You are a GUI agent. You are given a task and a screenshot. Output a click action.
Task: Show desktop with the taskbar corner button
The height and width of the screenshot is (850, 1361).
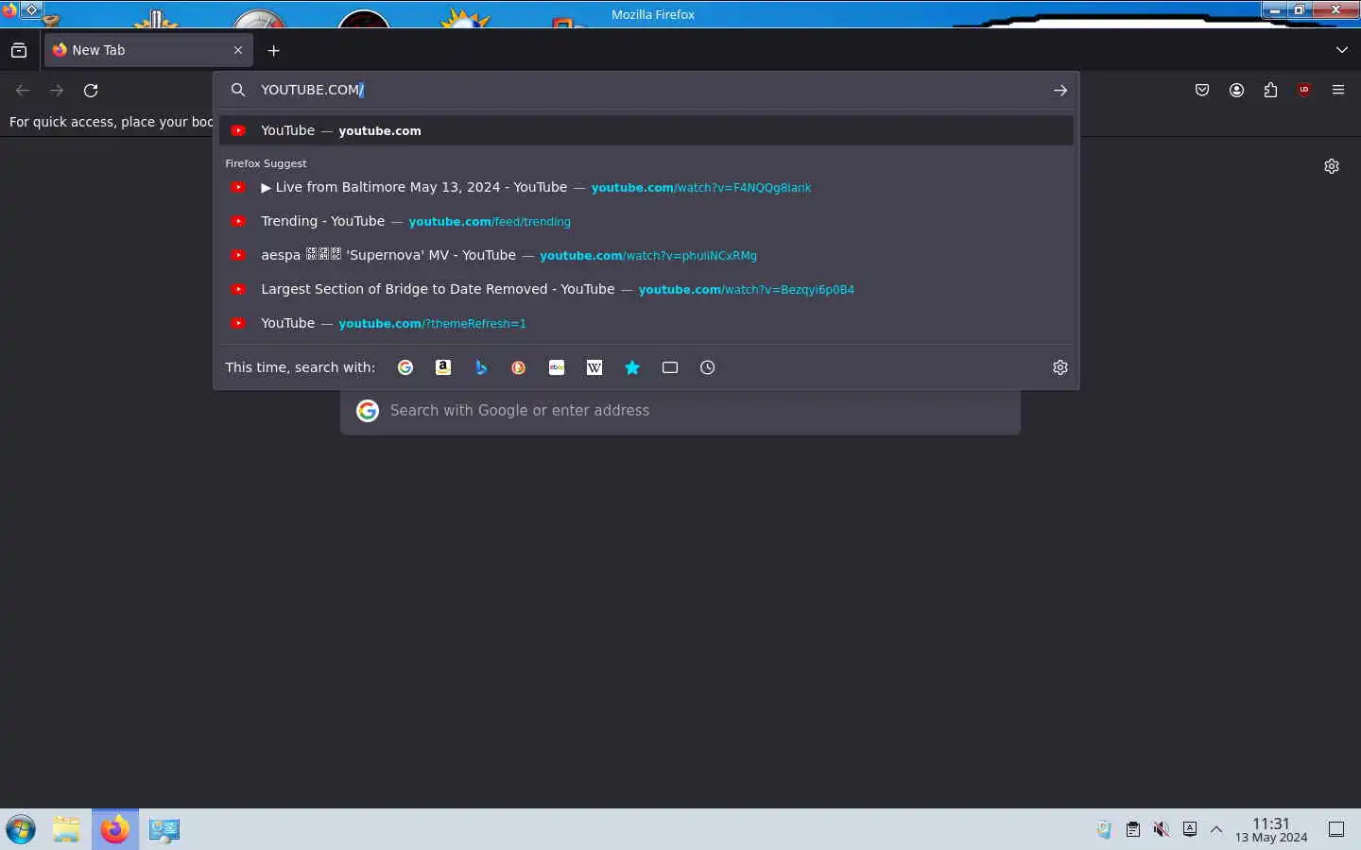point(1336,829)
